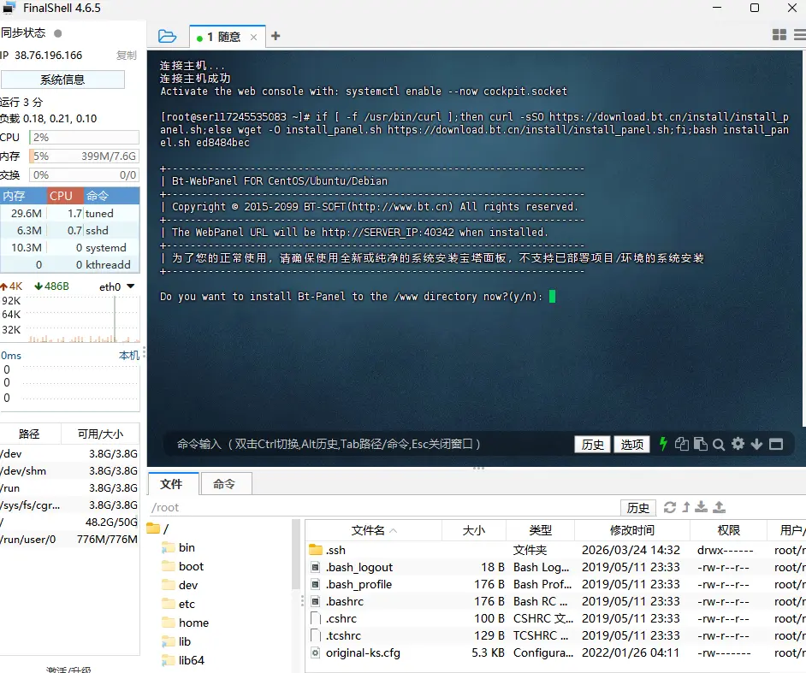Toggle terminal fullscreen with the window icon

point(775,444)
